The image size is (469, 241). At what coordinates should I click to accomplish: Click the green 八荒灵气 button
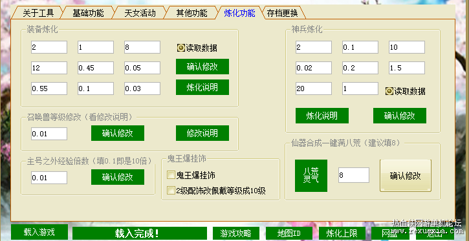pos(311,176)
